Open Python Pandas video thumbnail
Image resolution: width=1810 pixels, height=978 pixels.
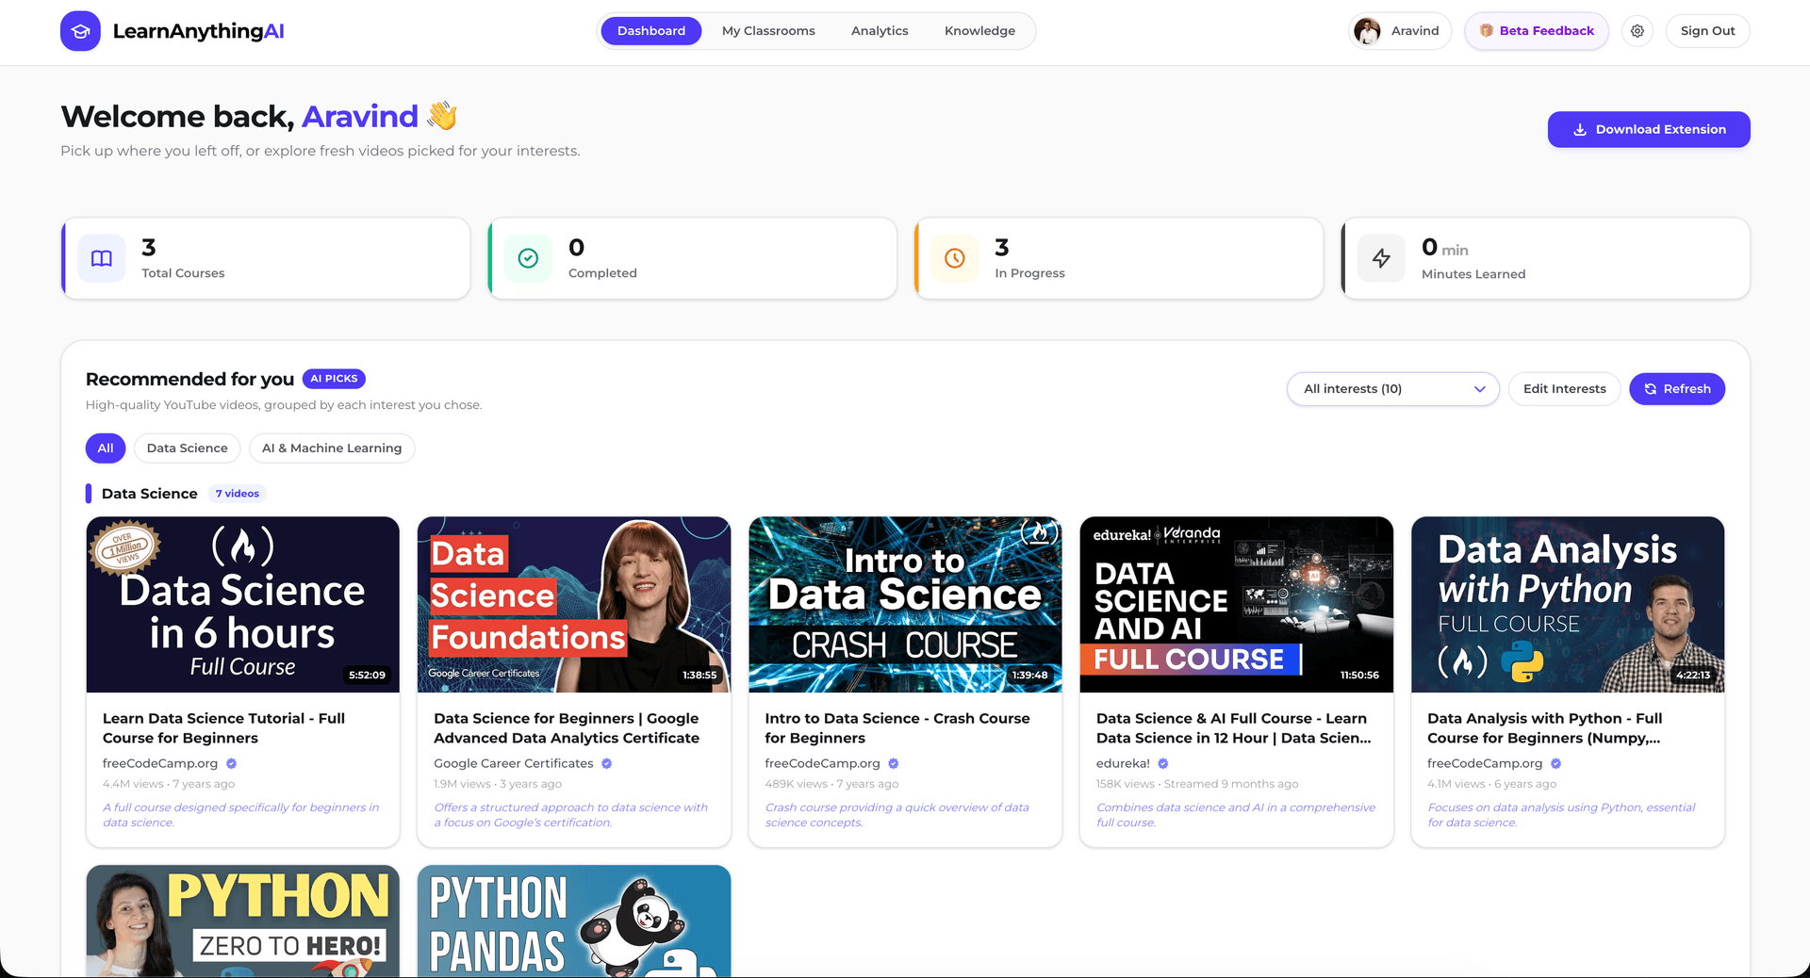574,921
